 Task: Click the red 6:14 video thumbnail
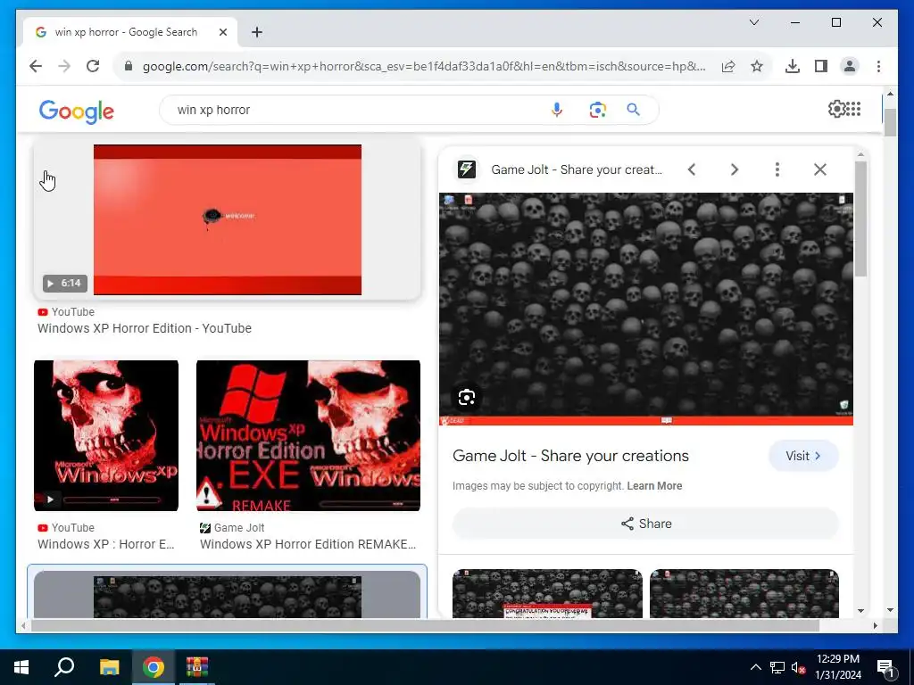point(228,219)
